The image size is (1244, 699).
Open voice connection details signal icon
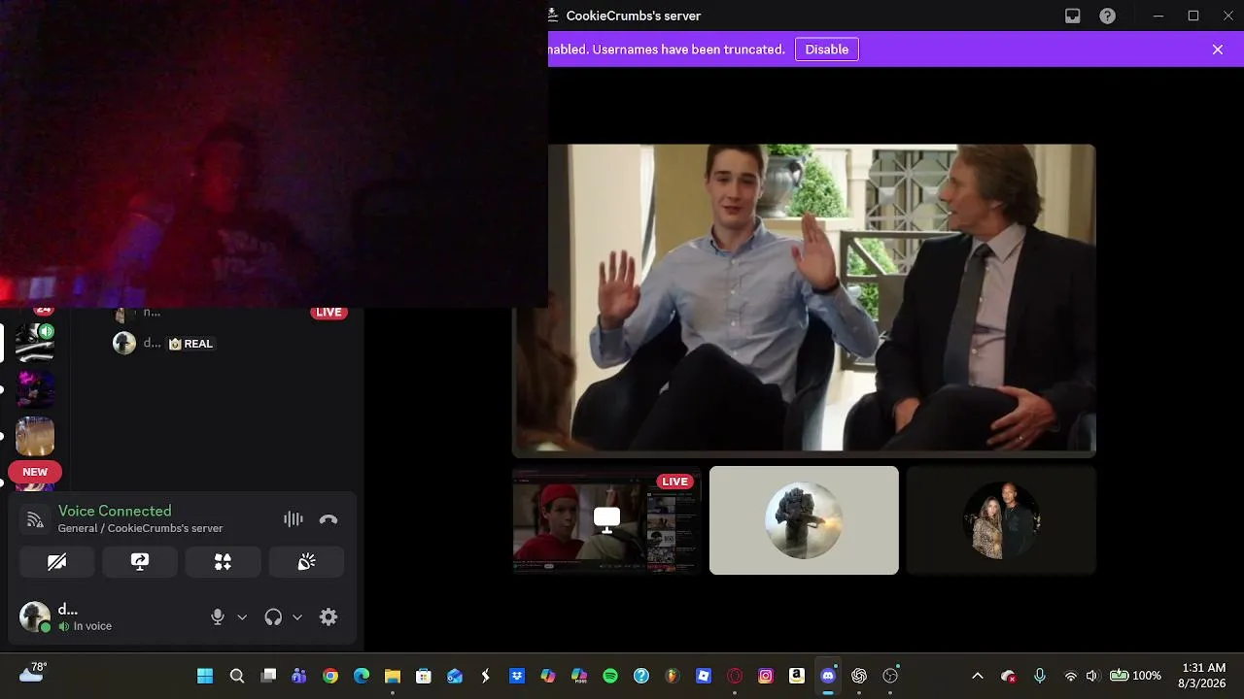35,519
